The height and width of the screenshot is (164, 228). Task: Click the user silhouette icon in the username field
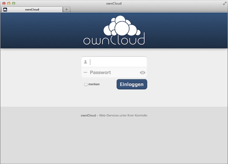click(85, 62)
